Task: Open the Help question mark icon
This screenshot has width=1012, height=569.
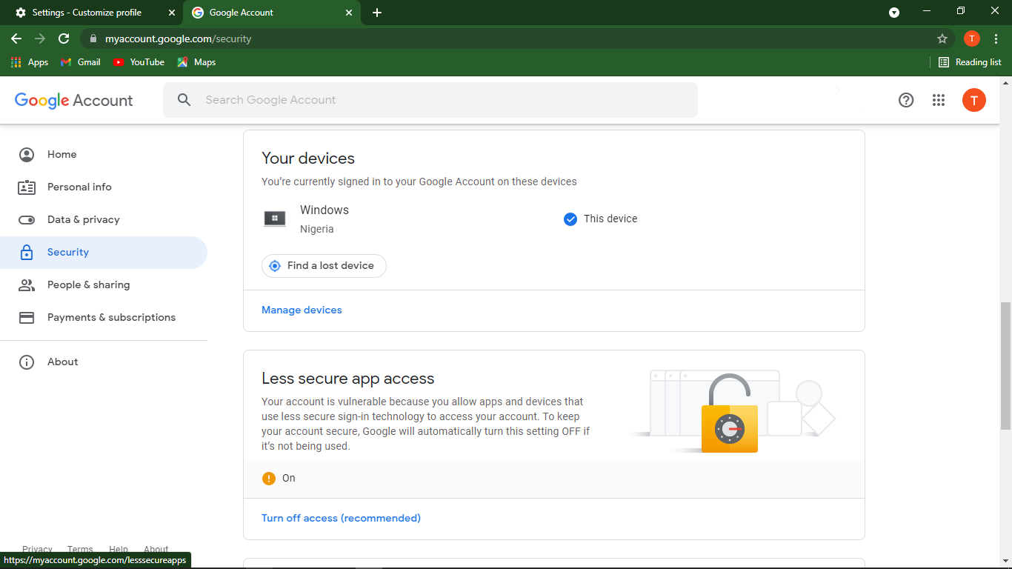Action: coord(906,100)
